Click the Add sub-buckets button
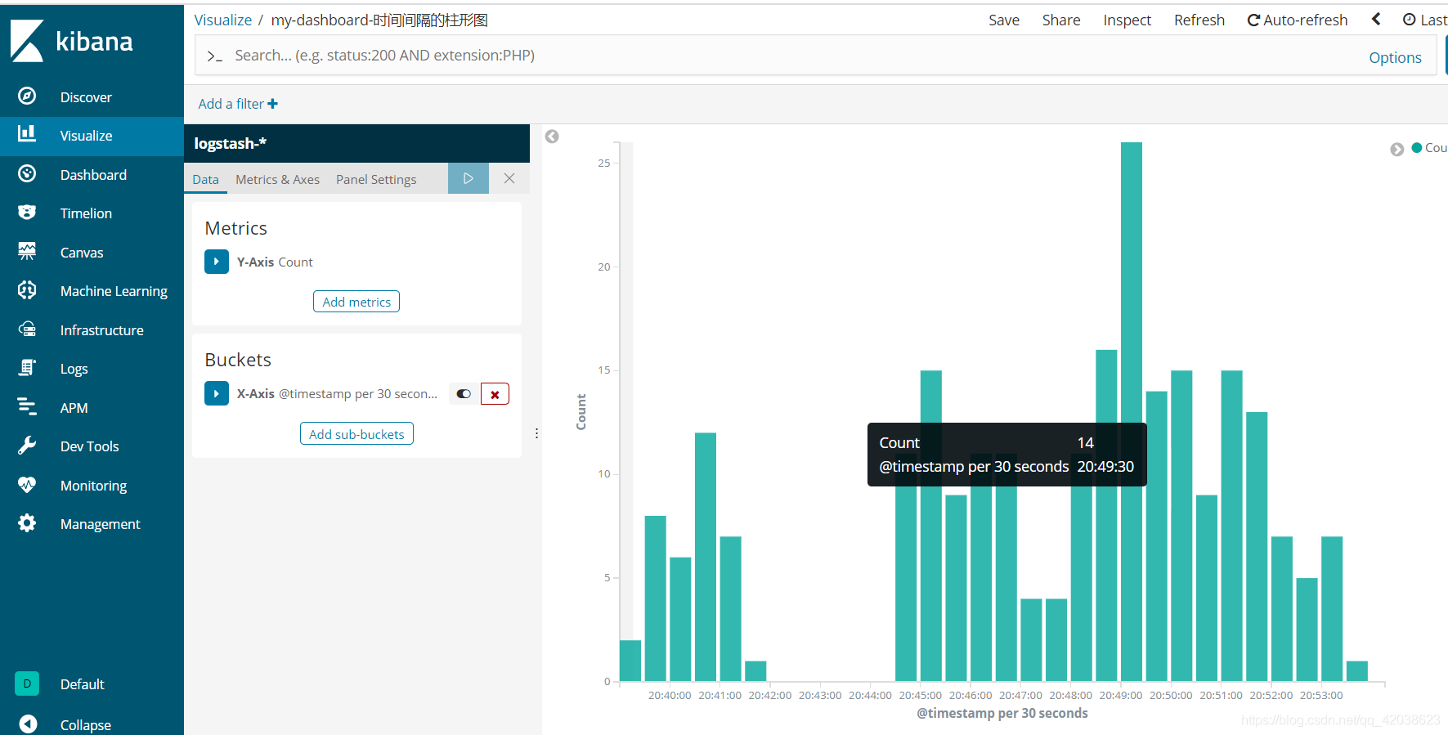The width and height of the screenshot is (1448, 735). [x=356, y=434]
